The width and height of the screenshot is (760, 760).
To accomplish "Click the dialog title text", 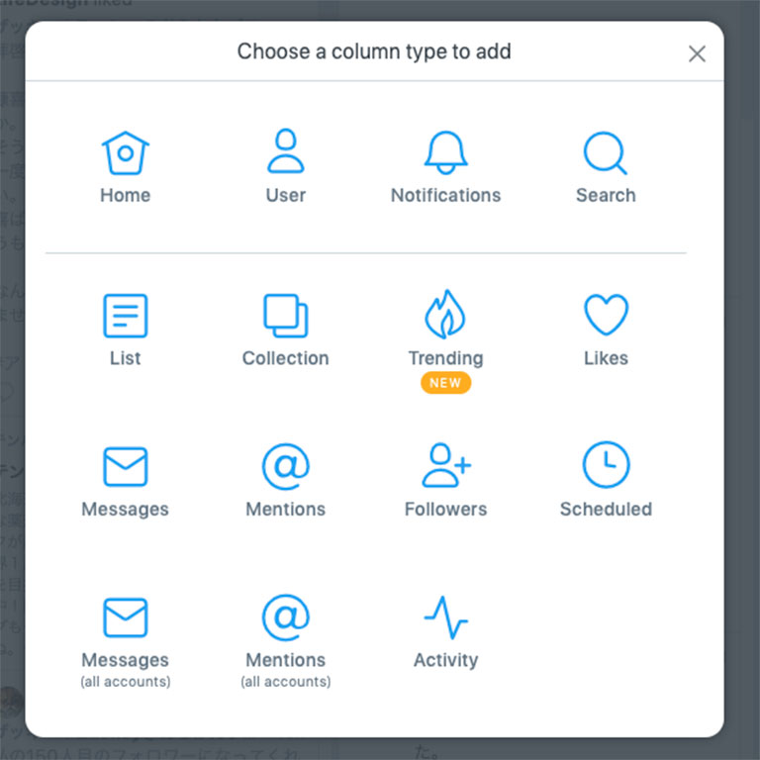I will [374, 50].
